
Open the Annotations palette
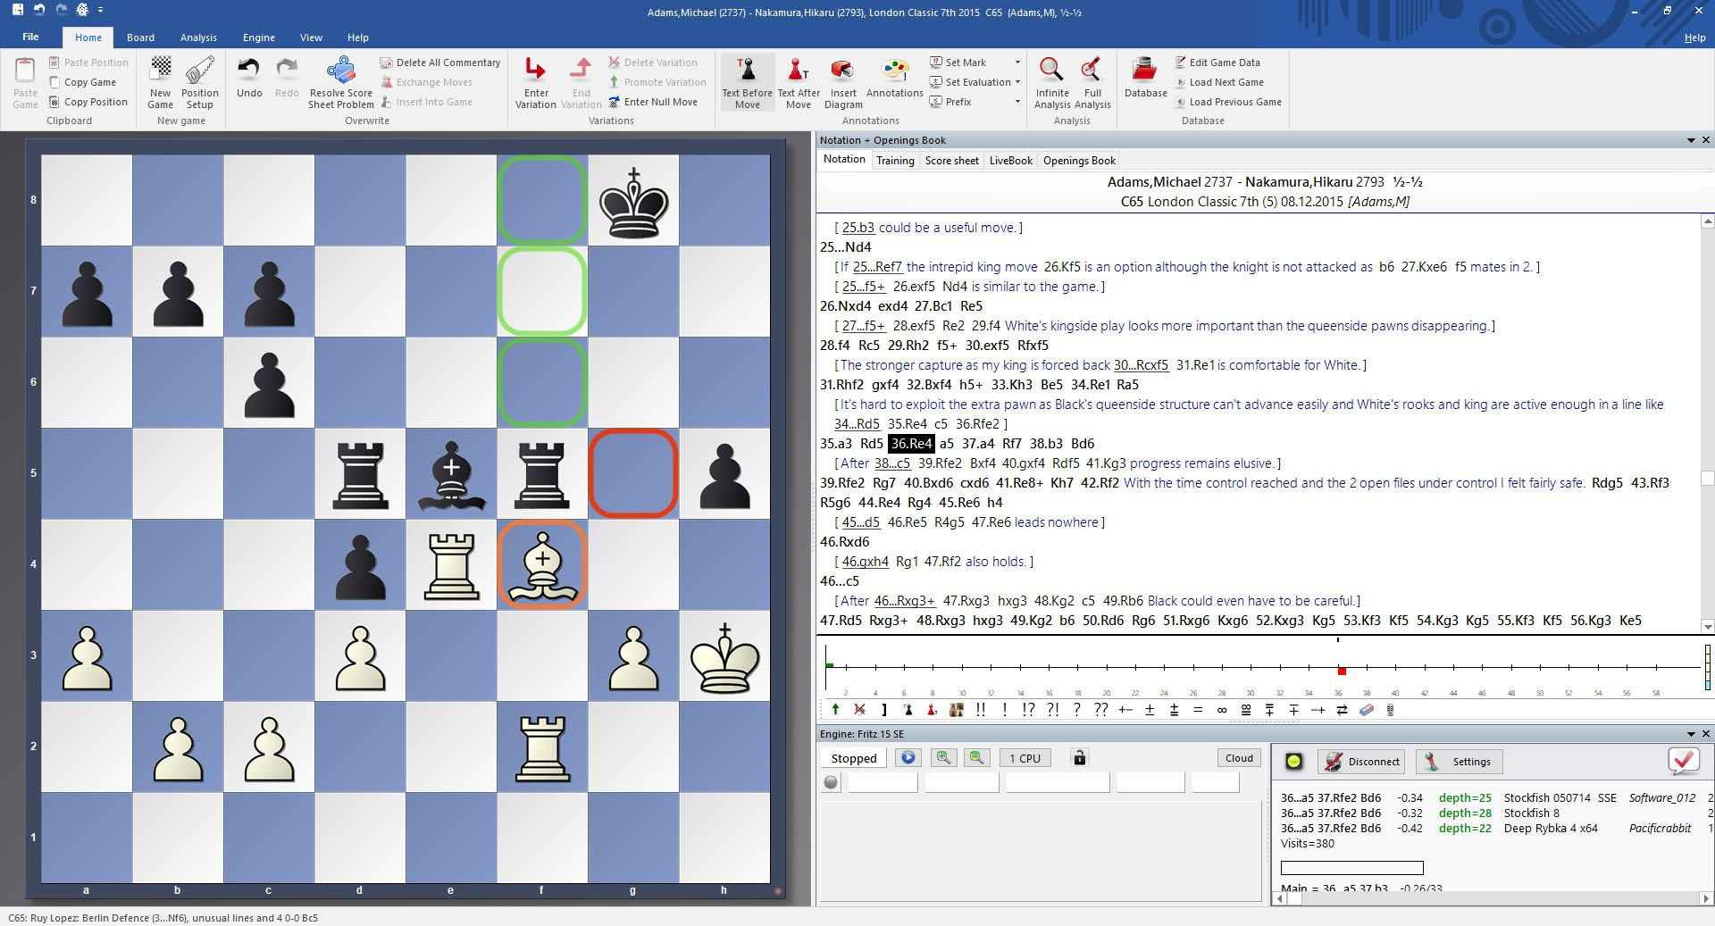pyautogui.click(x=894, y=80)
